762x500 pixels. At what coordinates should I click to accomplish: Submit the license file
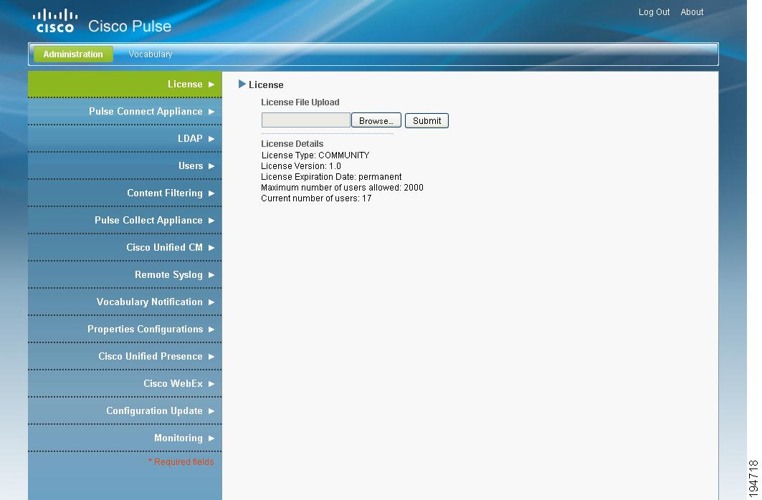[x=427, y=120]
